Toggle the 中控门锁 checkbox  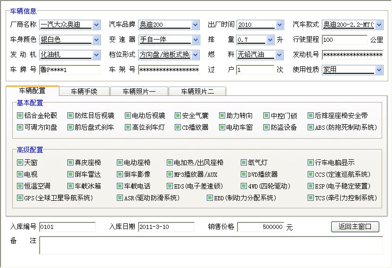[267, 115]
